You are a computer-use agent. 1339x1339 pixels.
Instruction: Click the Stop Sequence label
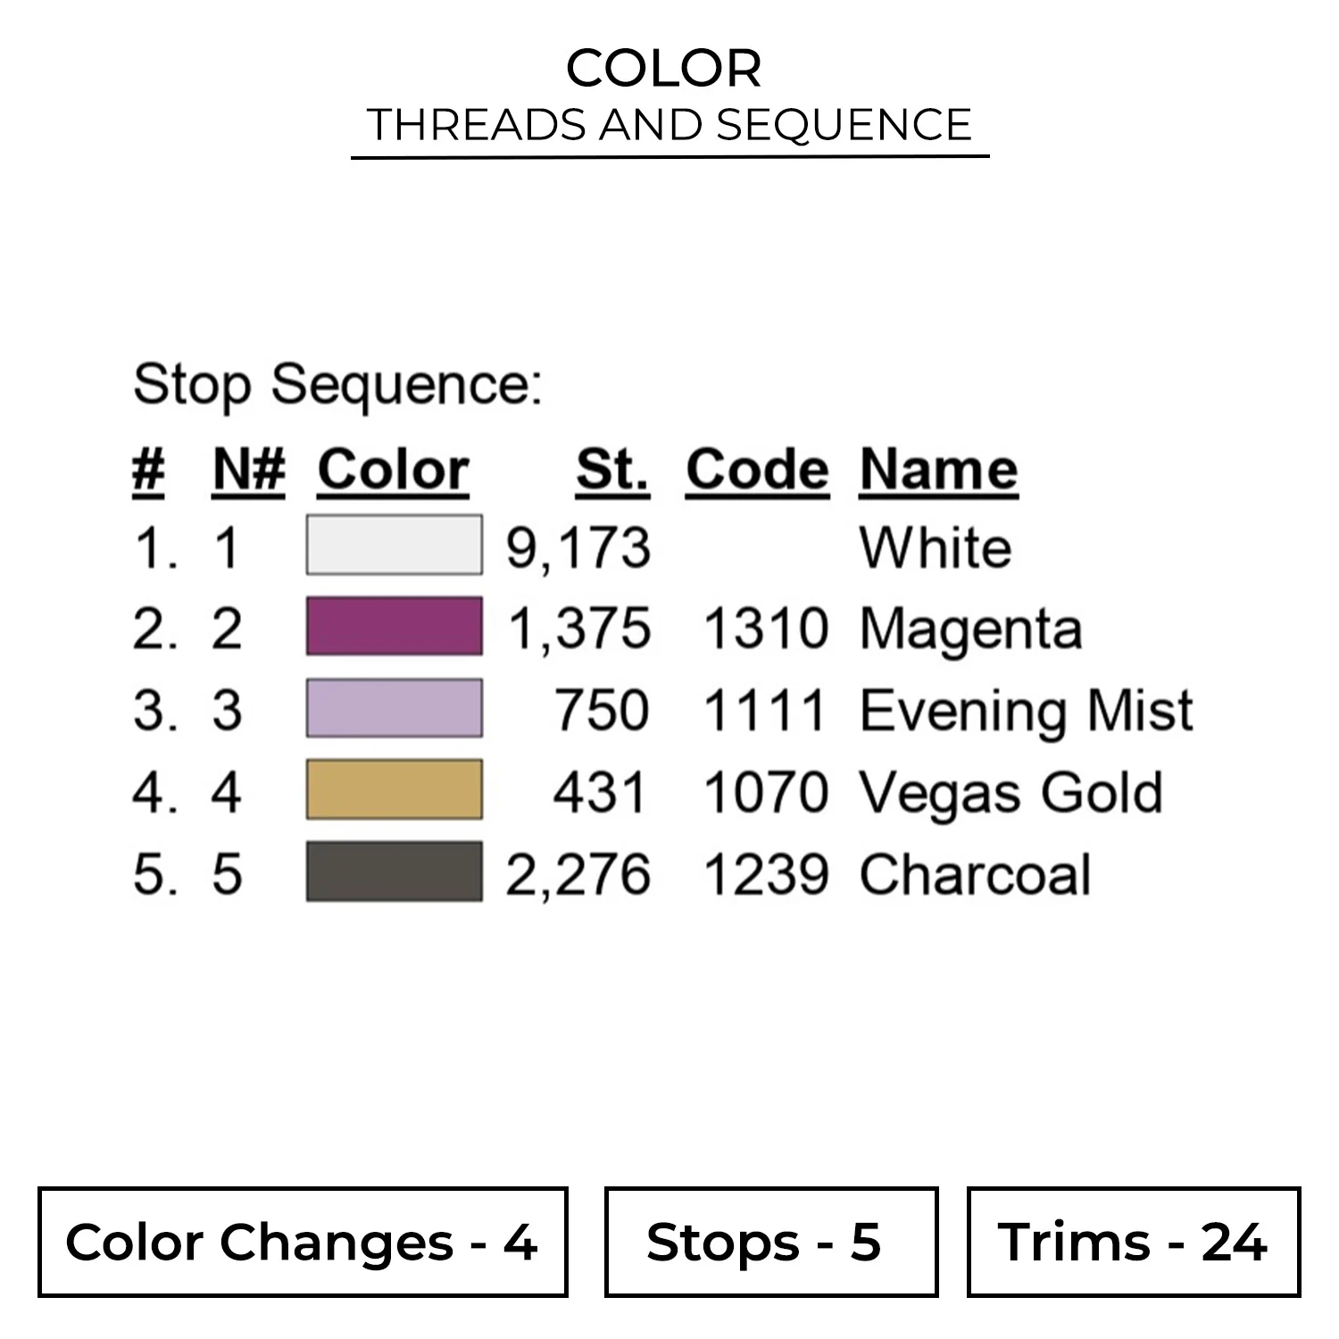[337, 385]
